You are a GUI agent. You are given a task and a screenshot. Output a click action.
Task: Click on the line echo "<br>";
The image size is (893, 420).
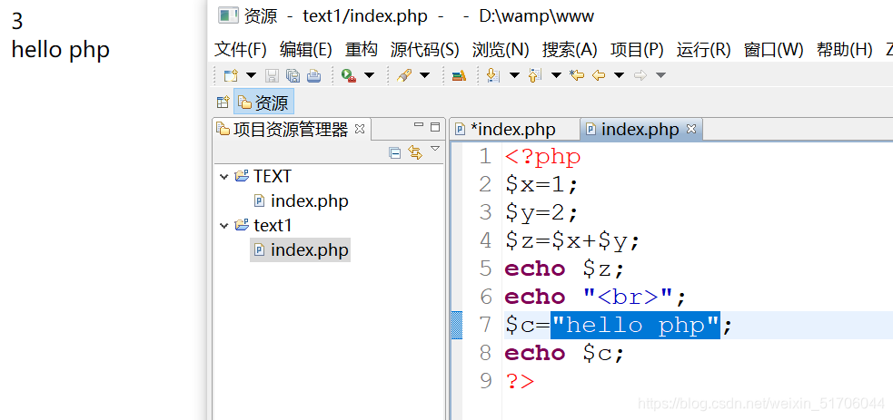tap(596, 297)
